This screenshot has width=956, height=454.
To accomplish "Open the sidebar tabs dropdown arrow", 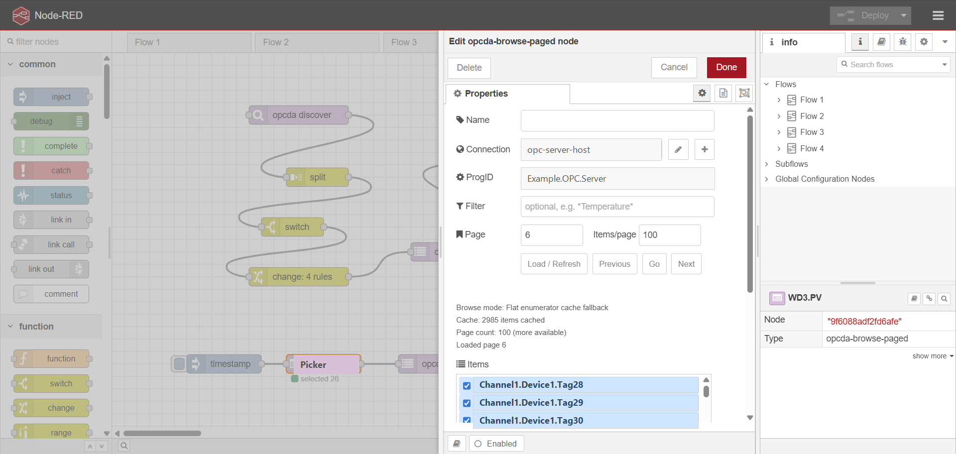I will click(945, 42).
